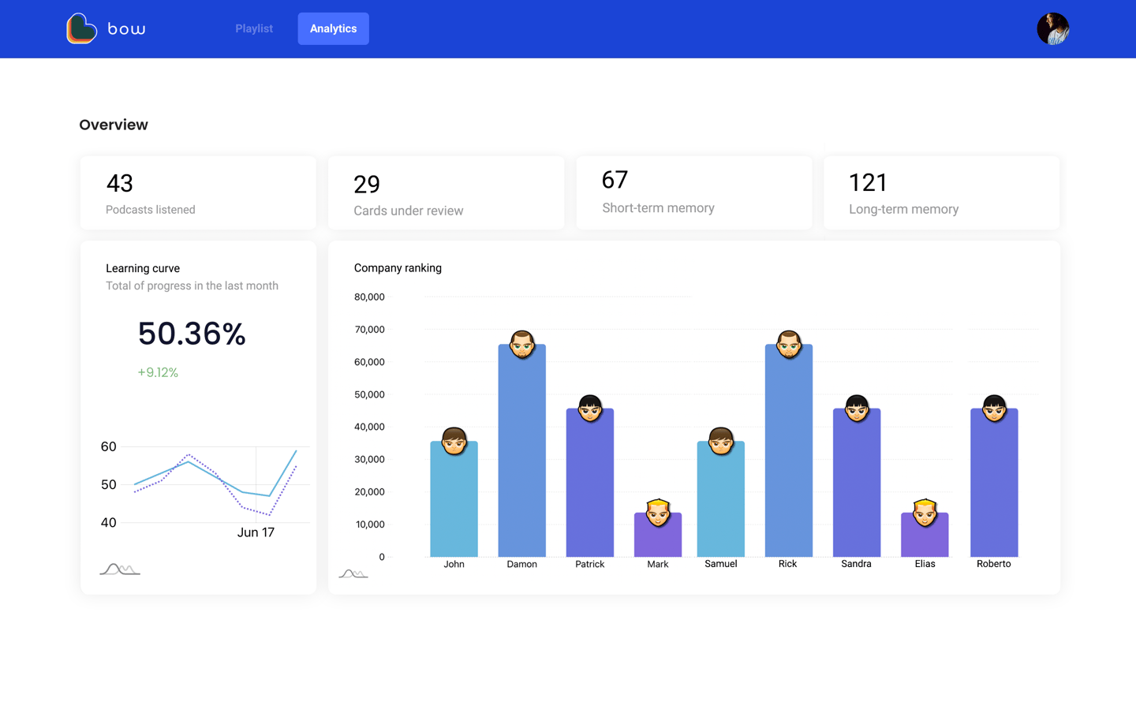
Task: Click chart logo icon under Company ranking
Action: click(x=353, y=573)
